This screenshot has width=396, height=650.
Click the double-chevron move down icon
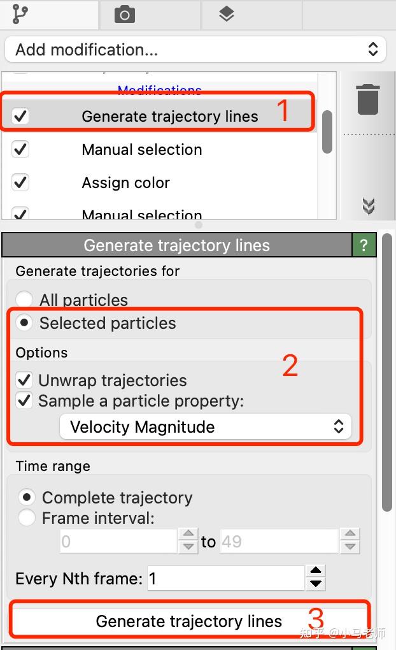[x=368, y=206]
